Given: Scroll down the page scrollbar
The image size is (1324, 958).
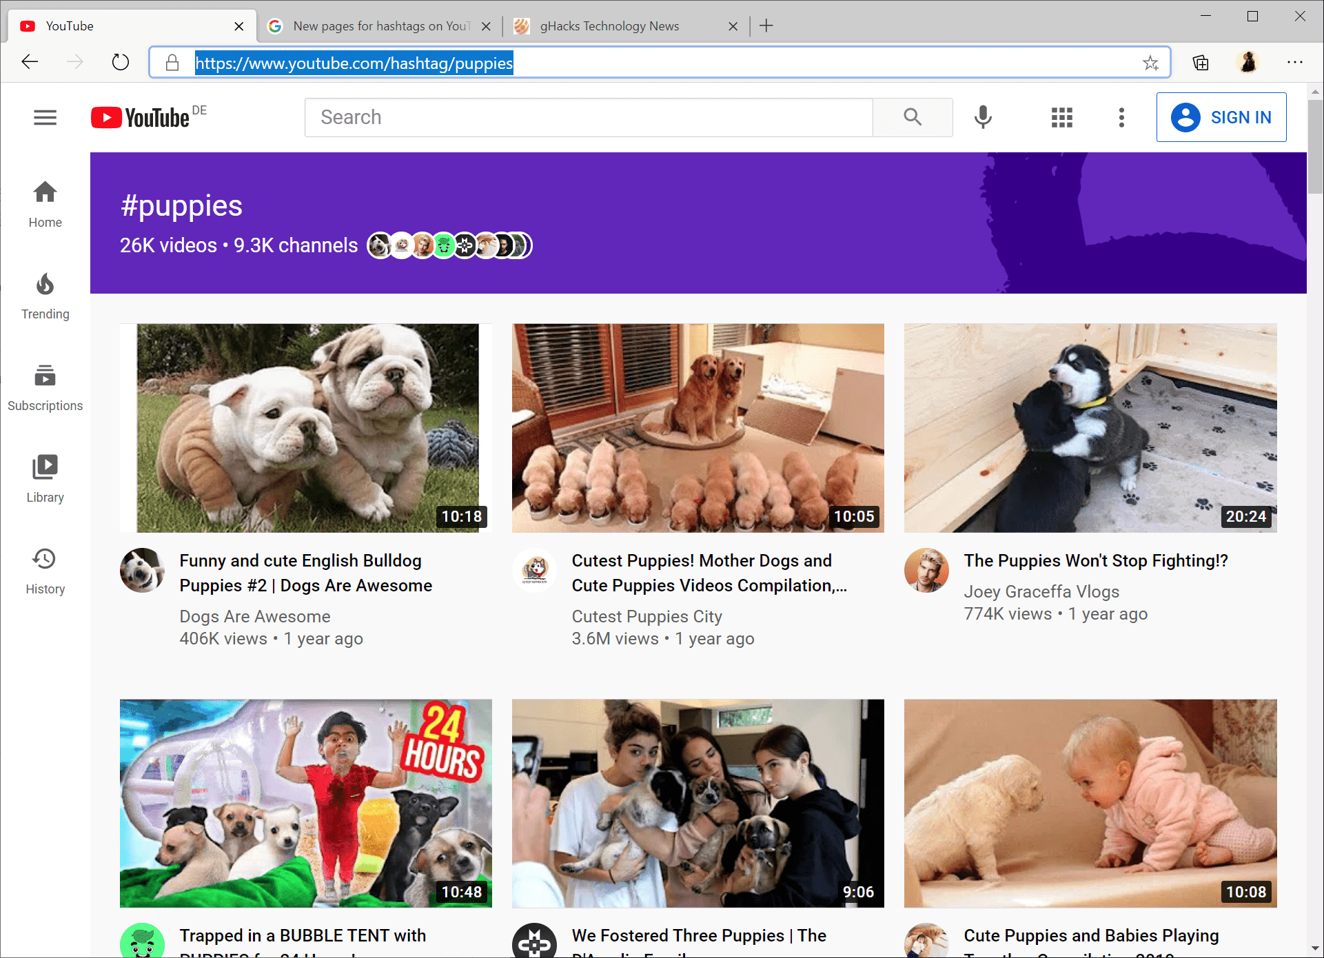Looking at the screenshot, I should click(1316, 945).
